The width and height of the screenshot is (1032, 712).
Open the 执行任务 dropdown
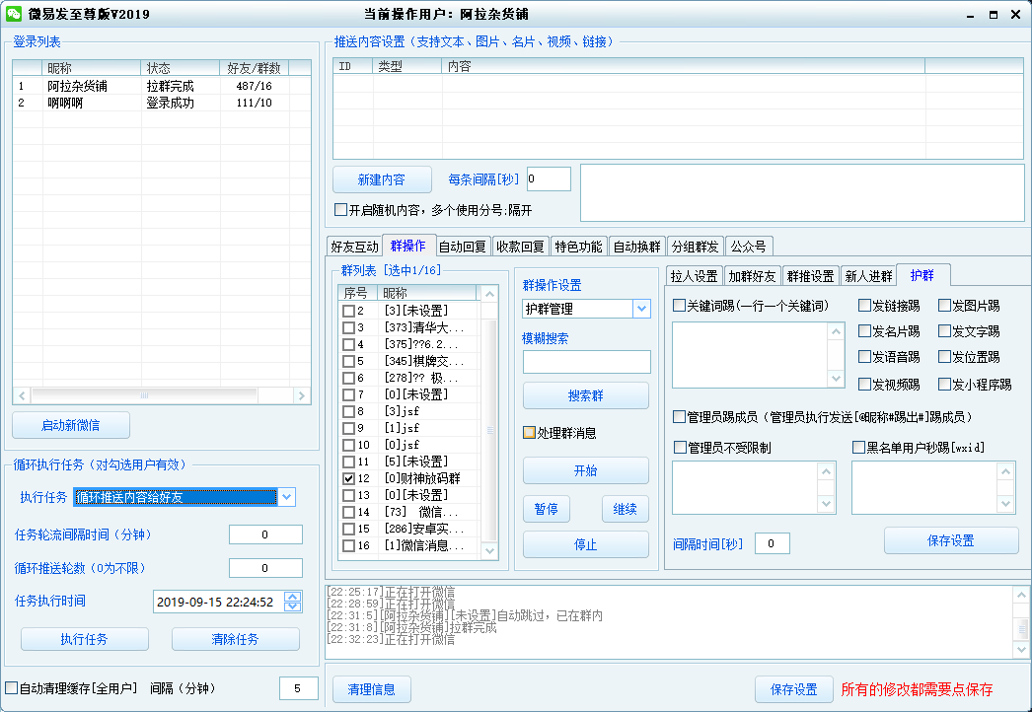pos(286,497)
